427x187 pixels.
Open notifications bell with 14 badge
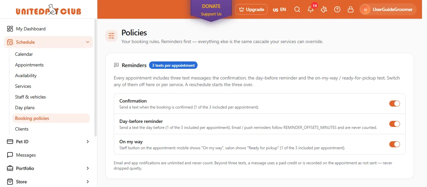pos(311,9)
